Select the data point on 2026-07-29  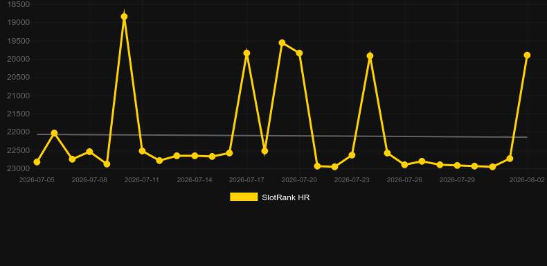[x=458, y=166]
